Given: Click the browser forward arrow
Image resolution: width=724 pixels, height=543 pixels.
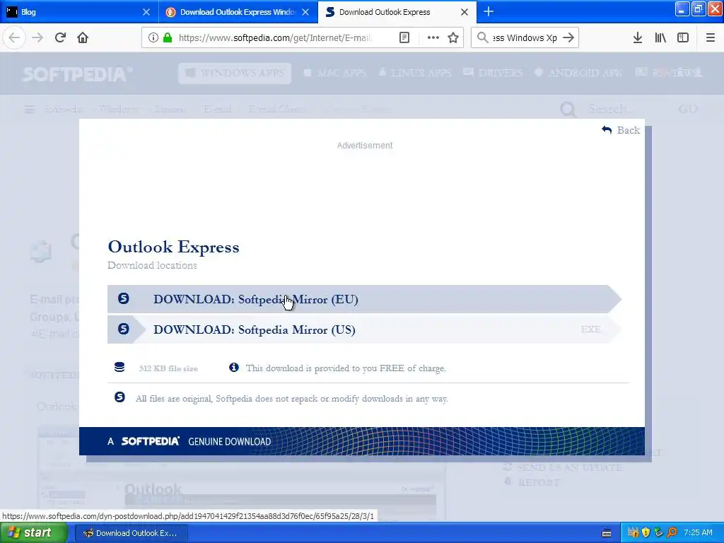Looking at the screenshot, I should (x=37, y=37).
